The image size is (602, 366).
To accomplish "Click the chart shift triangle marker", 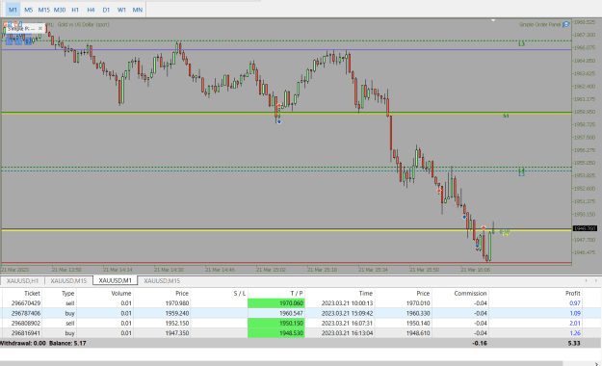I will (x=493, y=20).
